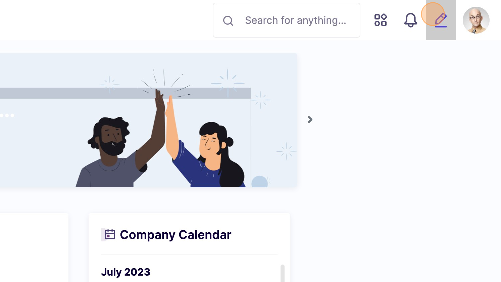The image size is (501, 282).
Task: Focus the "Search for anything..." field
Action: (x=295, y=20)
